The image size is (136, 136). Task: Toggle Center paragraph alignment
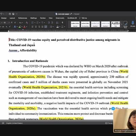pyautogui.click(x=36, y=27)
